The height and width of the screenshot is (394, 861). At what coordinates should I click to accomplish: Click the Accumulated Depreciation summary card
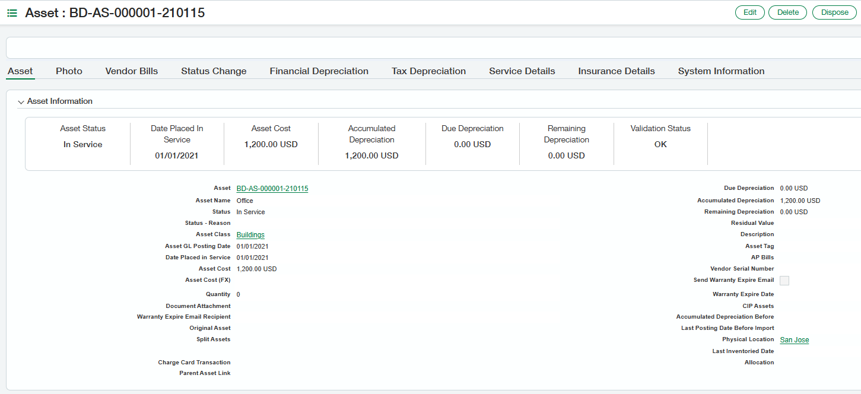click(371, 142)
